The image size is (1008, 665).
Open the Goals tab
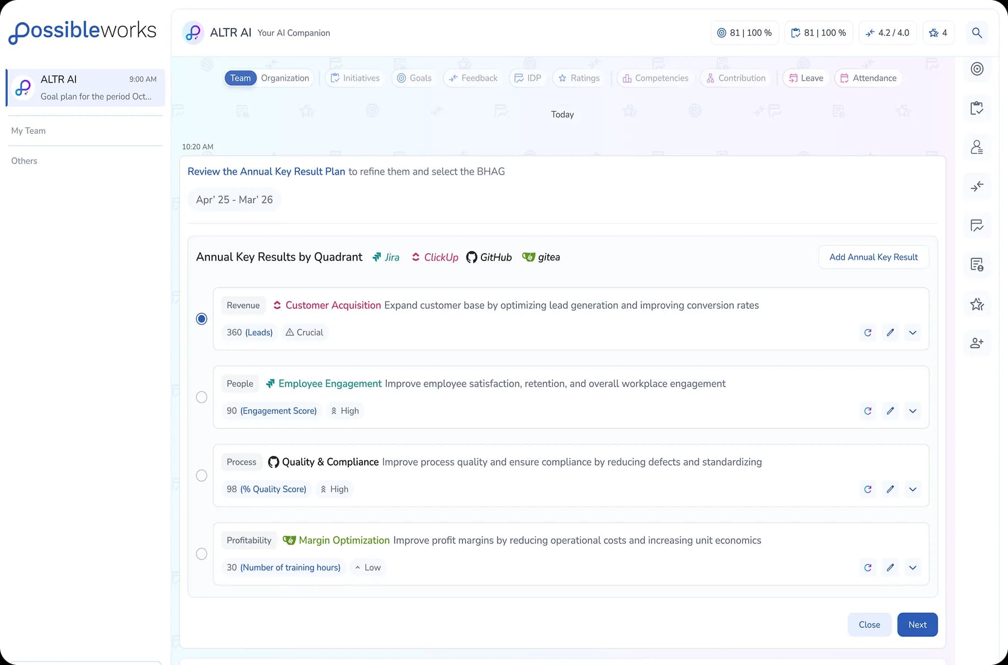tap(415, 78)
